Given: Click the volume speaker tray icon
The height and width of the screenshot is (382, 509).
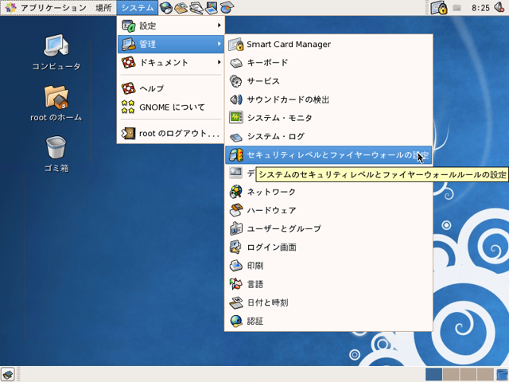Looking at the screenshot, I should click(x=499, y=7).
